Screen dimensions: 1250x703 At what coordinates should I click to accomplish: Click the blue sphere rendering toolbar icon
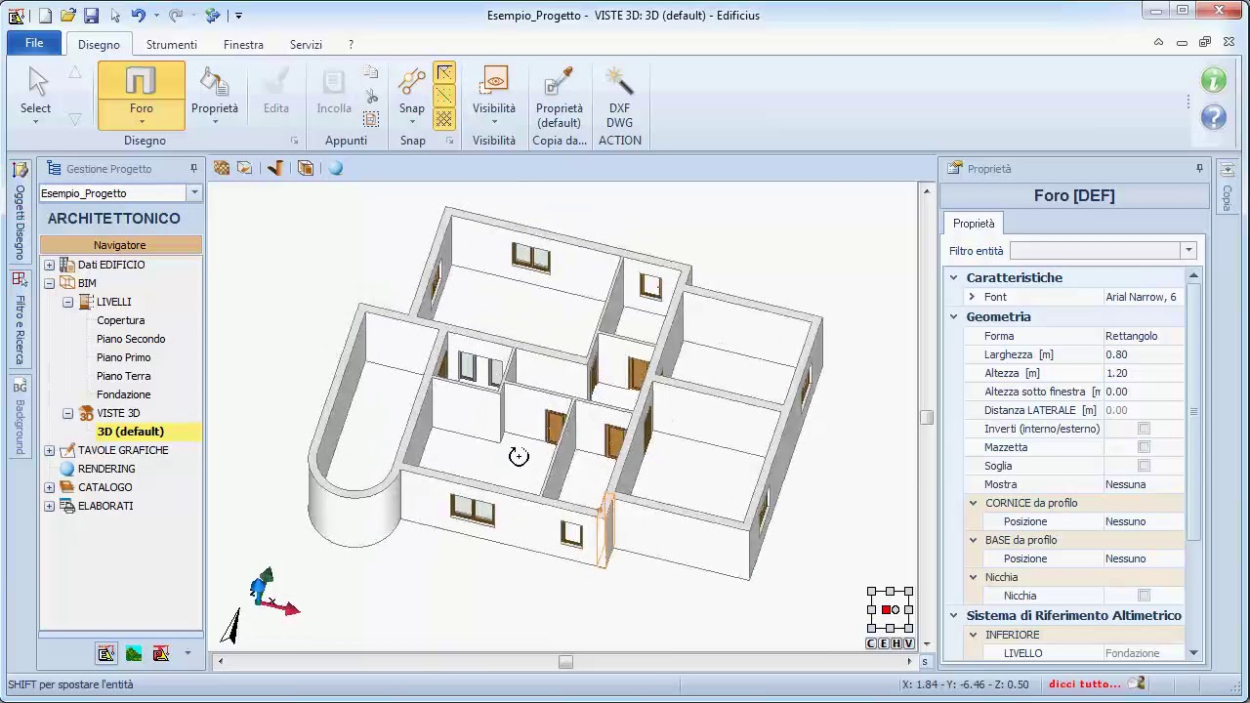coord(336,168)
